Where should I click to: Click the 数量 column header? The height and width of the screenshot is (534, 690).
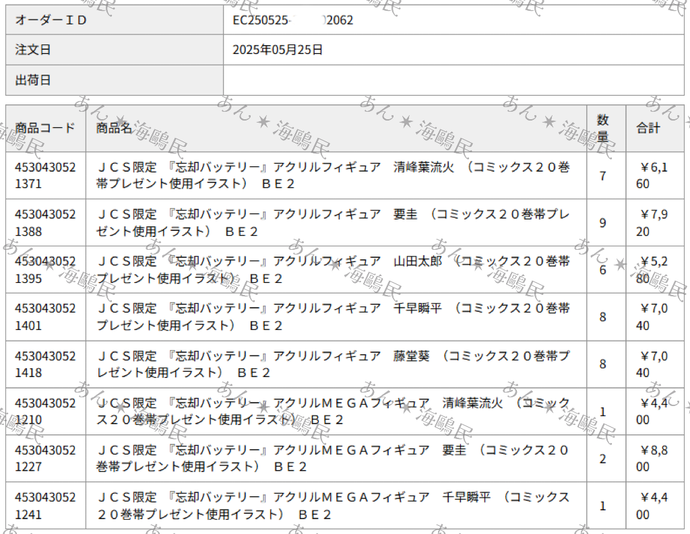point(606,128)
